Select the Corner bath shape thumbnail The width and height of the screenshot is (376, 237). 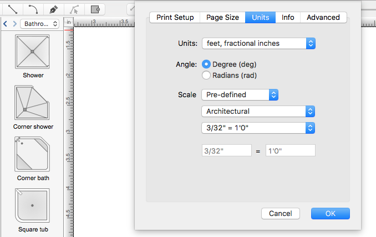coord(32,154)
